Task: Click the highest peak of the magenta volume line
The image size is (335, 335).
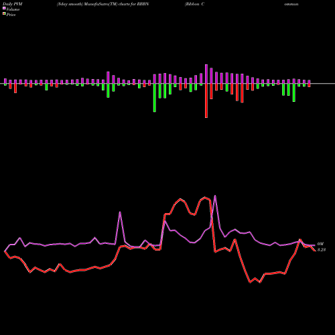Action: point(215,196)
